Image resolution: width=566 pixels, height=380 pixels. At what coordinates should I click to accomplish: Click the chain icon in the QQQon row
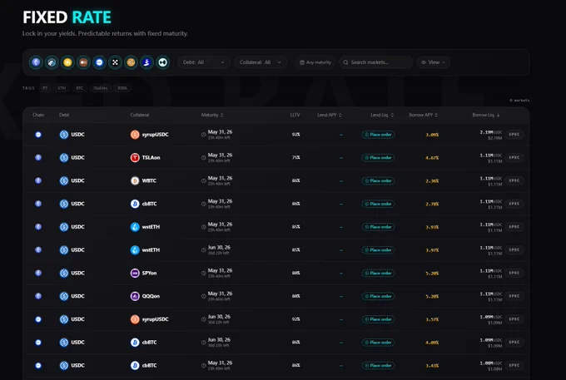pos(38,296)
